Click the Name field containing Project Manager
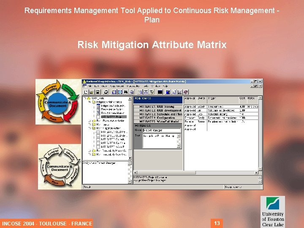Viewport: 304px width, 228px height. (x=162, y=130)
